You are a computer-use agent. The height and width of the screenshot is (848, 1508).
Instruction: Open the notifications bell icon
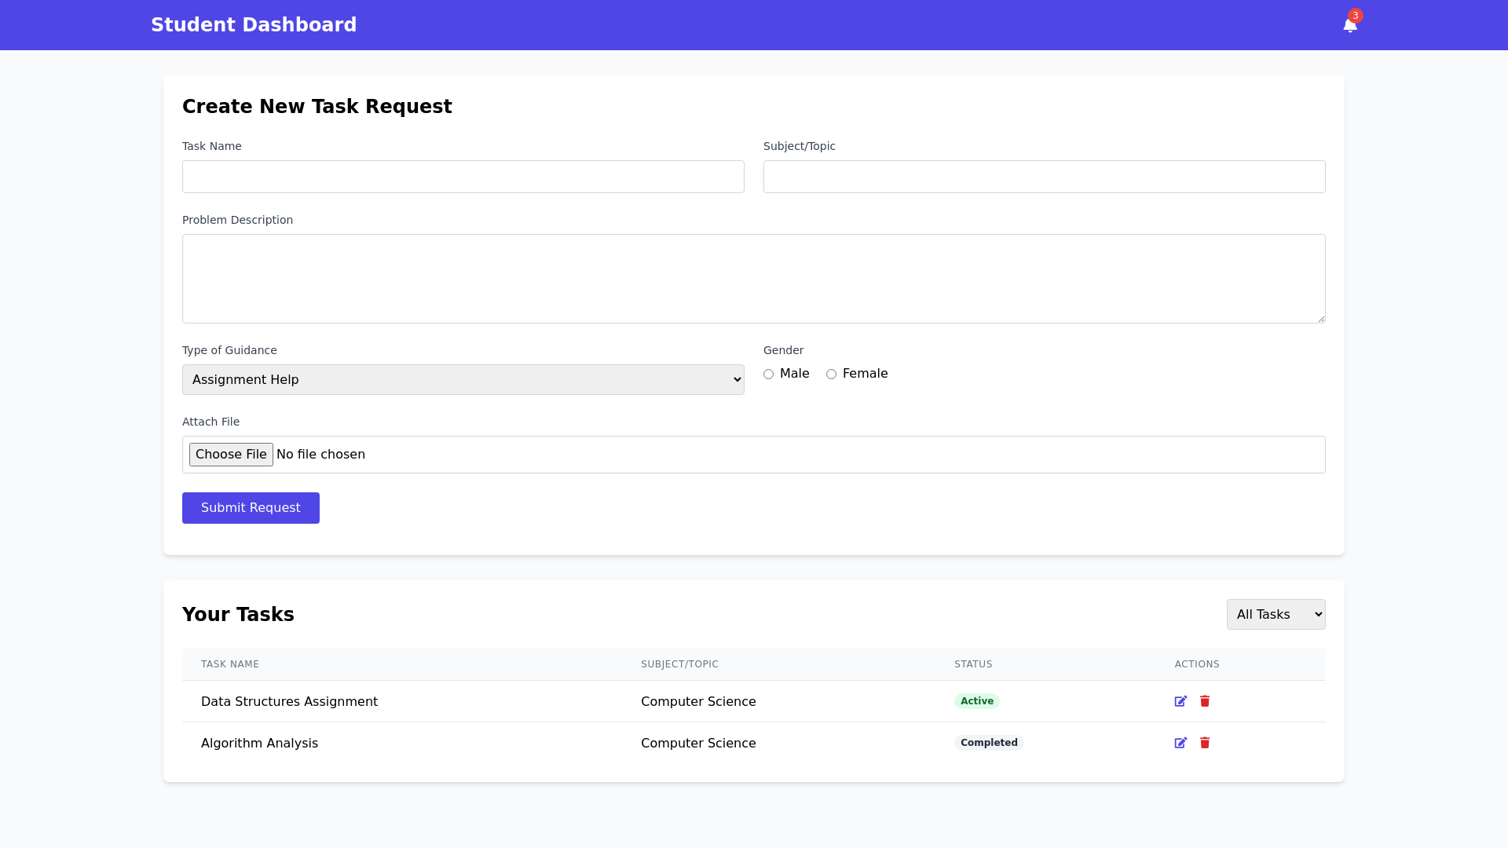(1350, 24)
